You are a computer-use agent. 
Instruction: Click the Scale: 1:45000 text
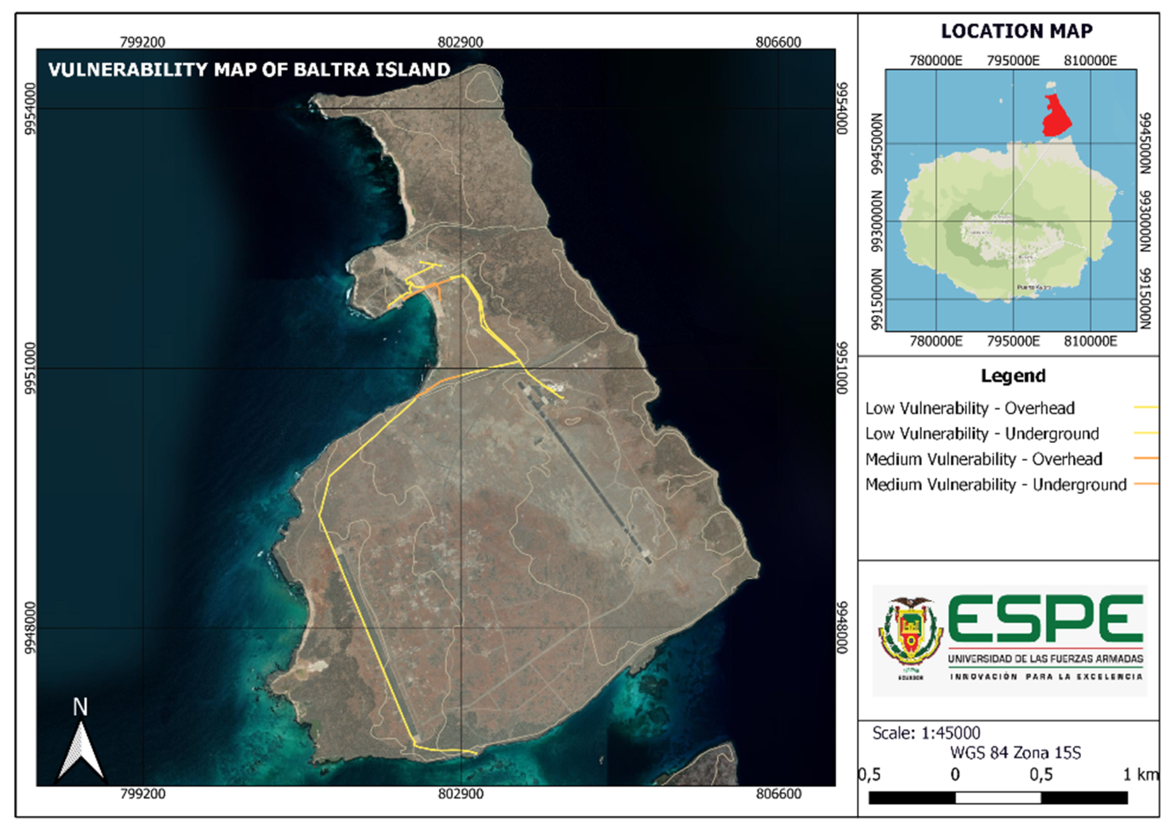(x=926, y=733)
